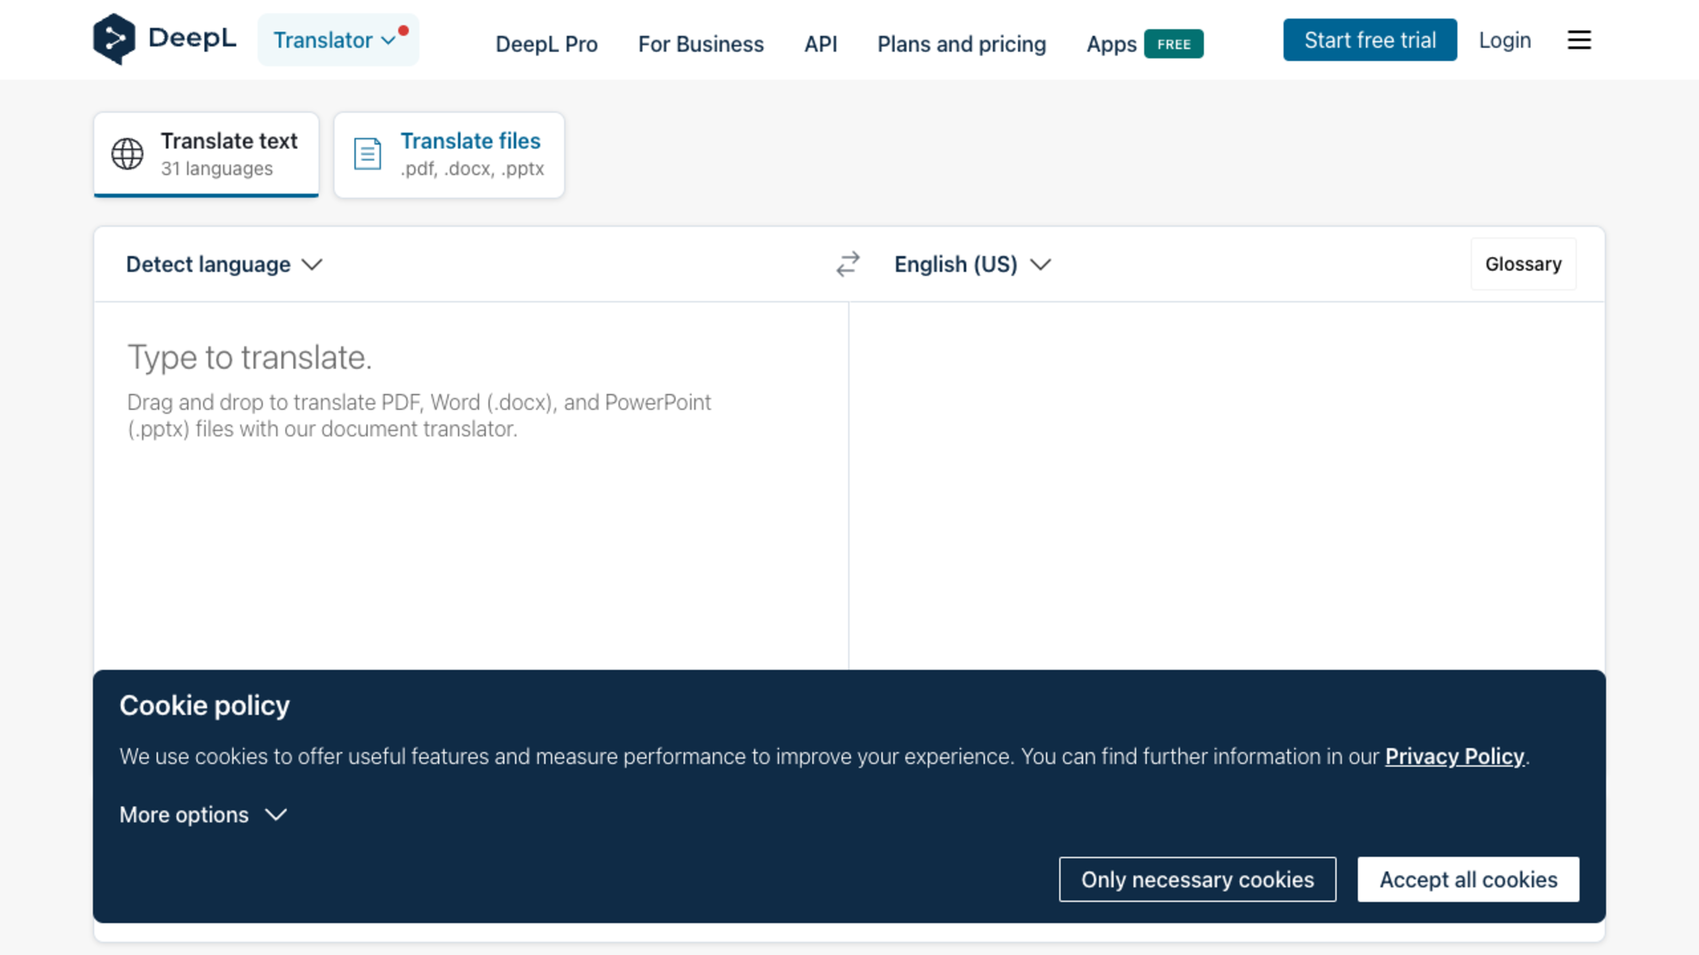
Task: Expand the Detect language source selector
Action: (x=224, y=264)
